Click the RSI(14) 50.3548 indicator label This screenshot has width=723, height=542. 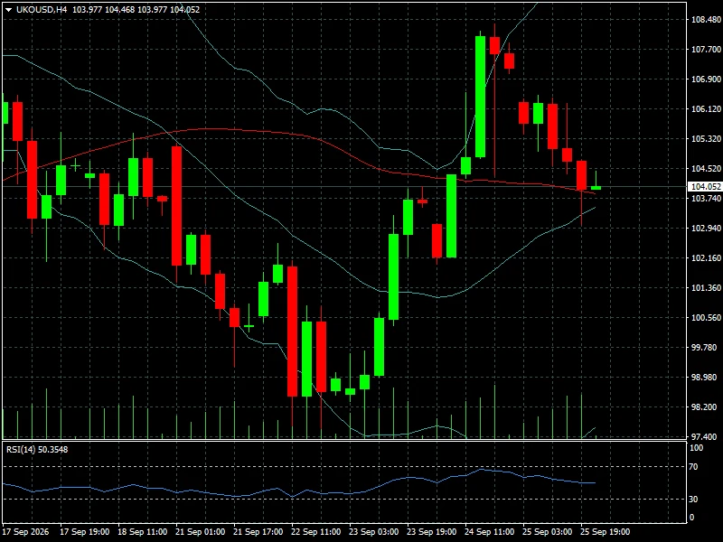tap(37, 449)
